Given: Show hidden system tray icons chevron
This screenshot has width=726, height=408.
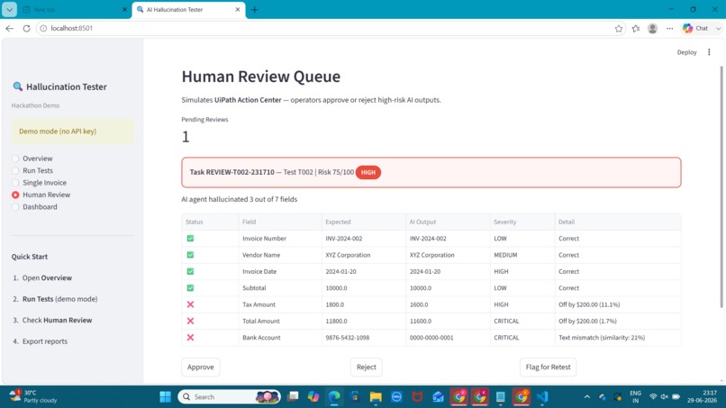Looking at the screenshot, I should tap(586, 397).
